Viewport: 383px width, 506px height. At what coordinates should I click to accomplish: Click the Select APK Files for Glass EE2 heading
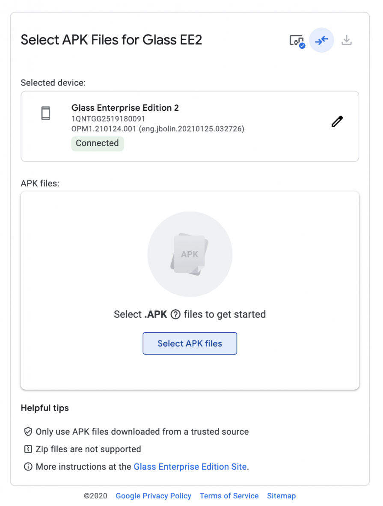[111, 40]
